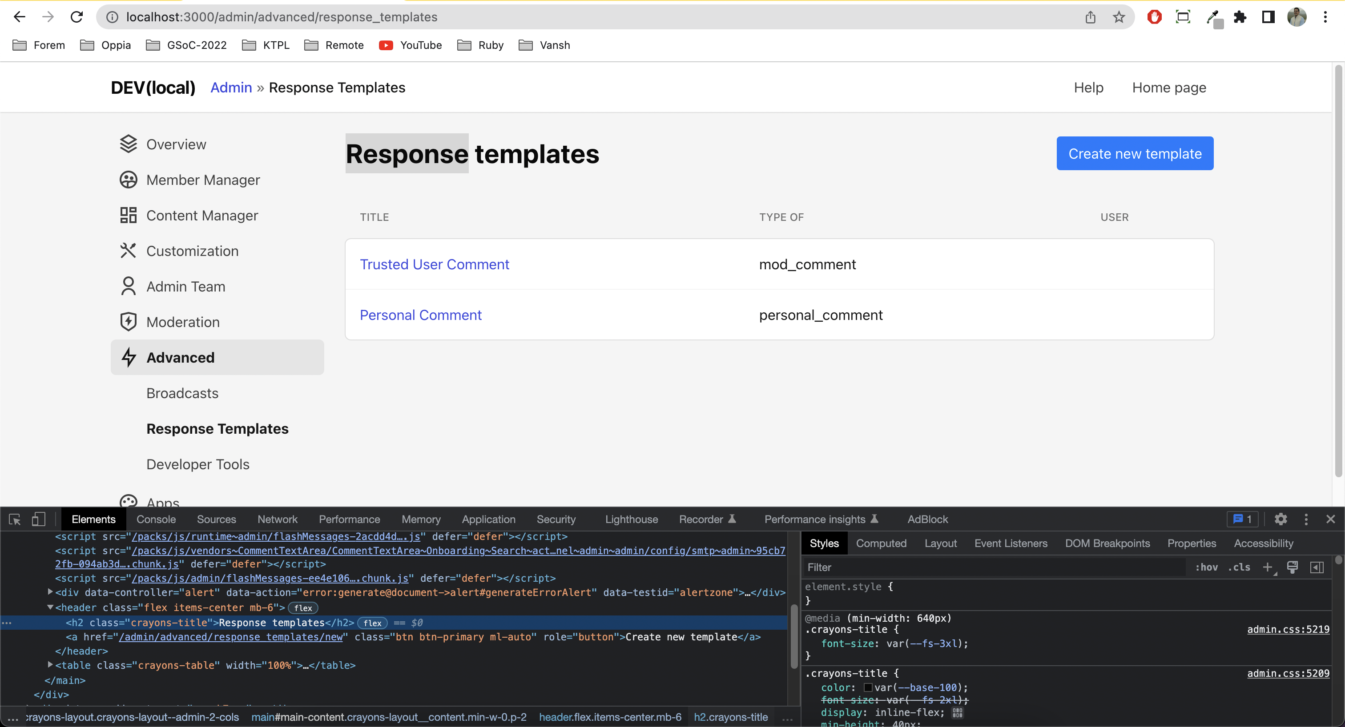Image resolution: width=1345 pixels, height=727 pixels.
Task: Click the Moderation shield icon
Action: click(129, 322)
